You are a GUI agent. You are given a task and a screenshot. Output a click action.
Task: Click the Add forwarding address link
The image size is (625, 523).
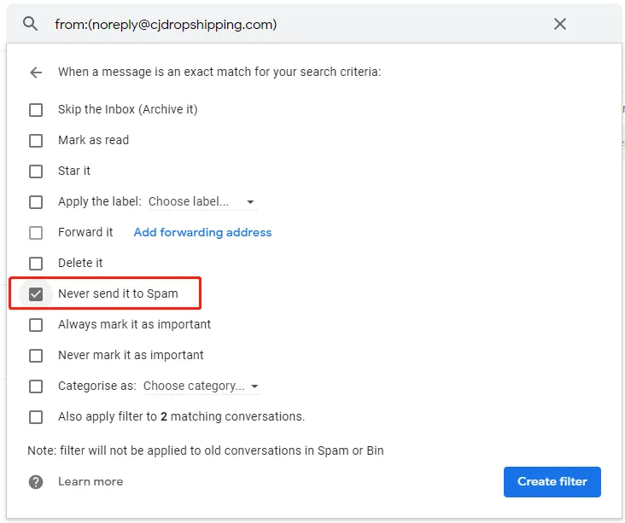pyautogui.click(x=202, y=232)
